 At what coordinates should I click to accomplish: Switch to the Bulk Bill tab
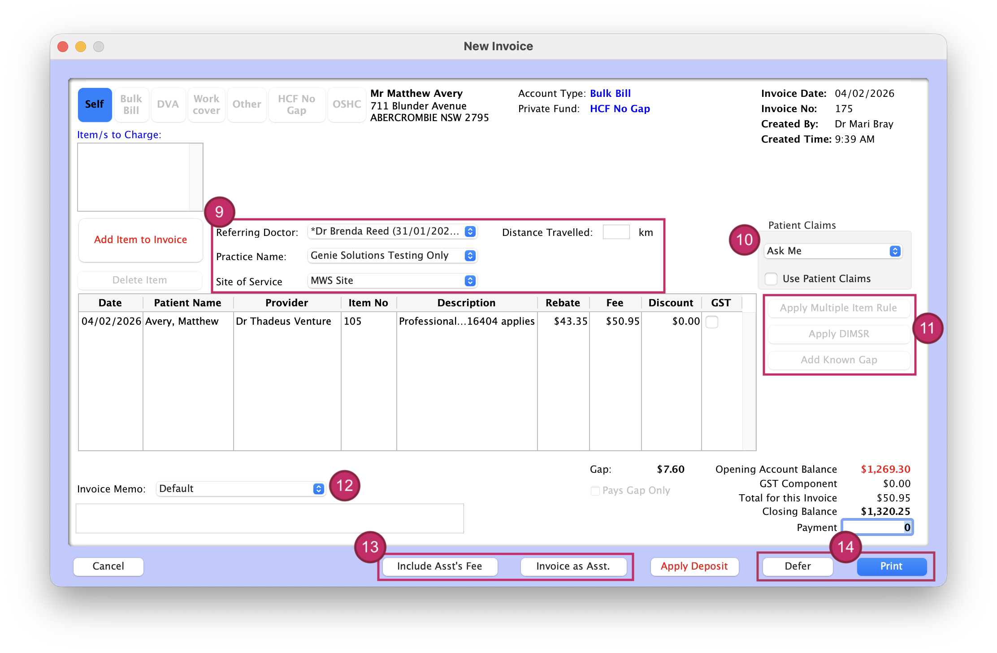click(x=131, y=104)
